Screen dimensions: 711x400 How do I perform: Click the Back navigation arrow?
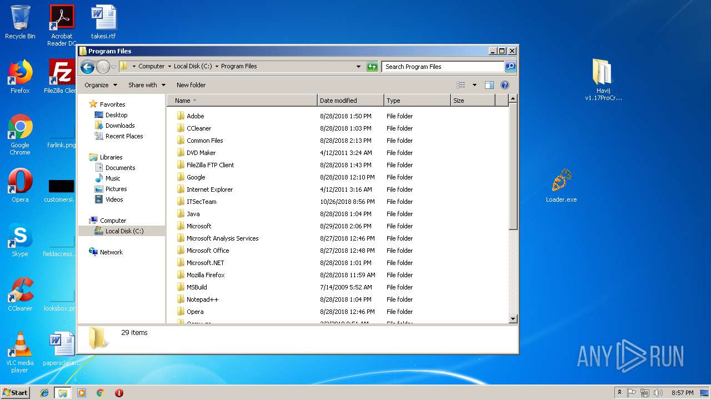(87, 67)
